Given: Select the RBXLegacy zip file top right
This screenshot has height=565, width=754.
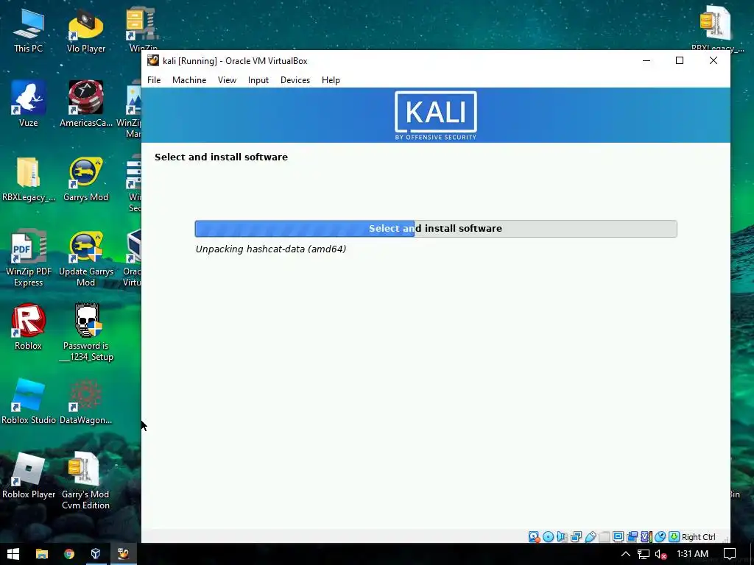Looking at the screenshot, I should pyautogui.click(x=716, y=29).
